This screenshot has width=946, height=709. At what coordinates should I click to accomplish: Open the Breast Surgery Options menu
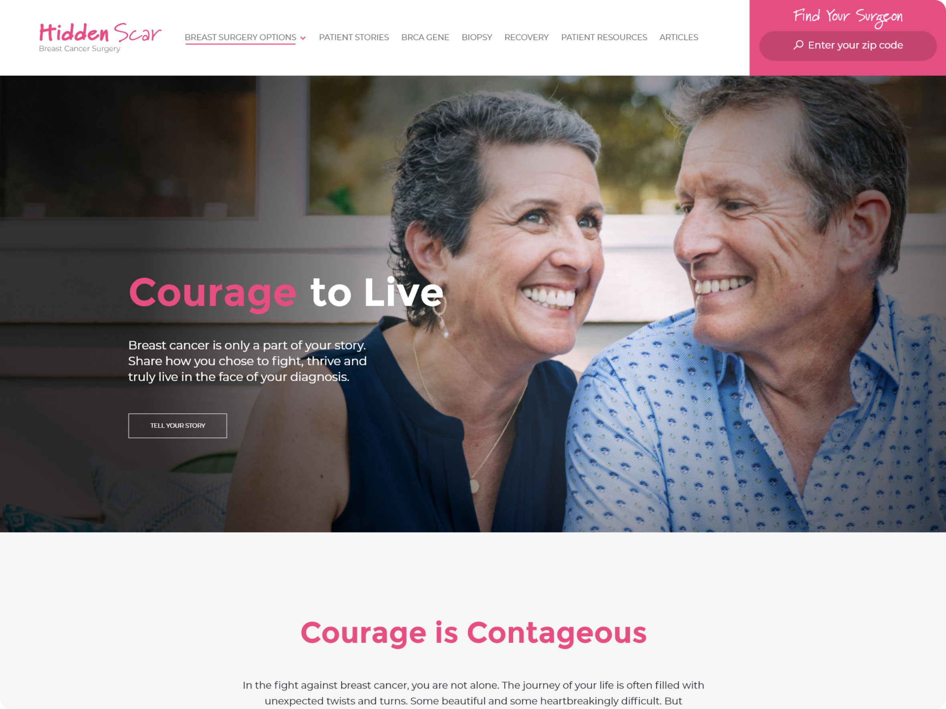click(241, 37)
